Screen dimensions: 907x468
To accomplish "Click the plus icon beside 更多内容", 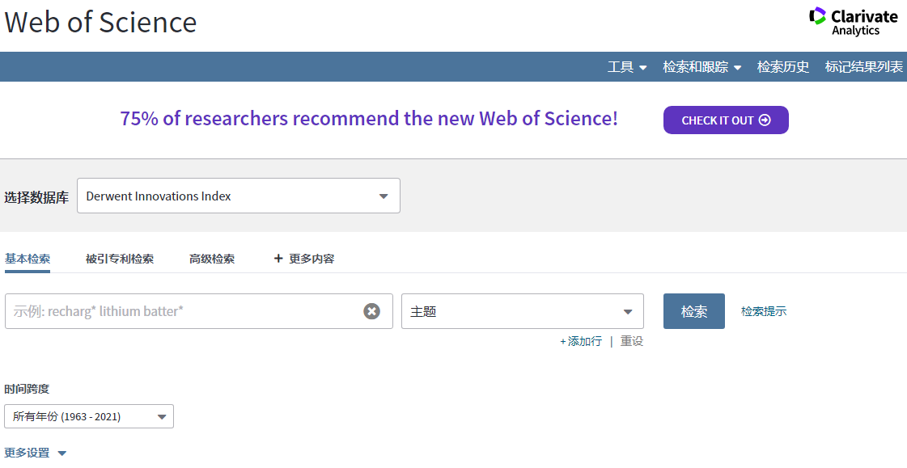I will [x=278, y=259].
